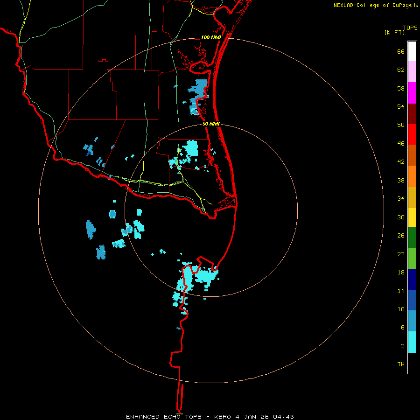Select the bright red legend swatch
The height and width of the screenshot is (420, 420).
412,134
